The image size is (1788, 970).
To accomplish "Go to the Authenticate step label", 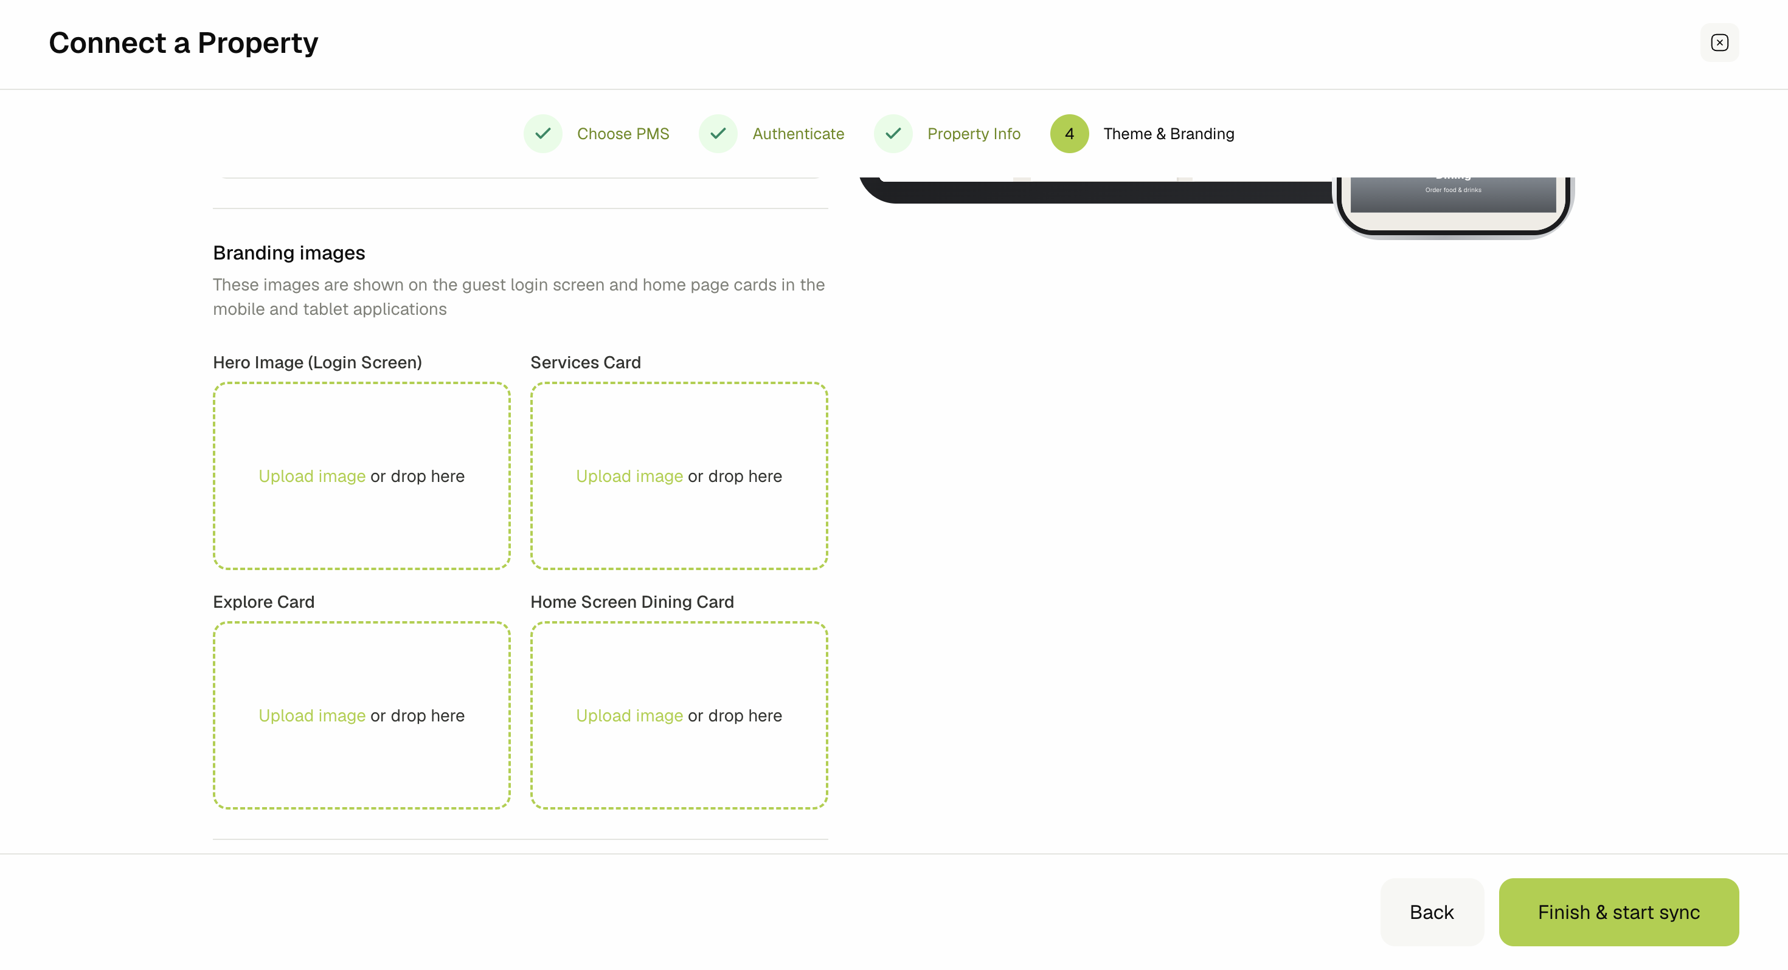I will pos(798,133).
